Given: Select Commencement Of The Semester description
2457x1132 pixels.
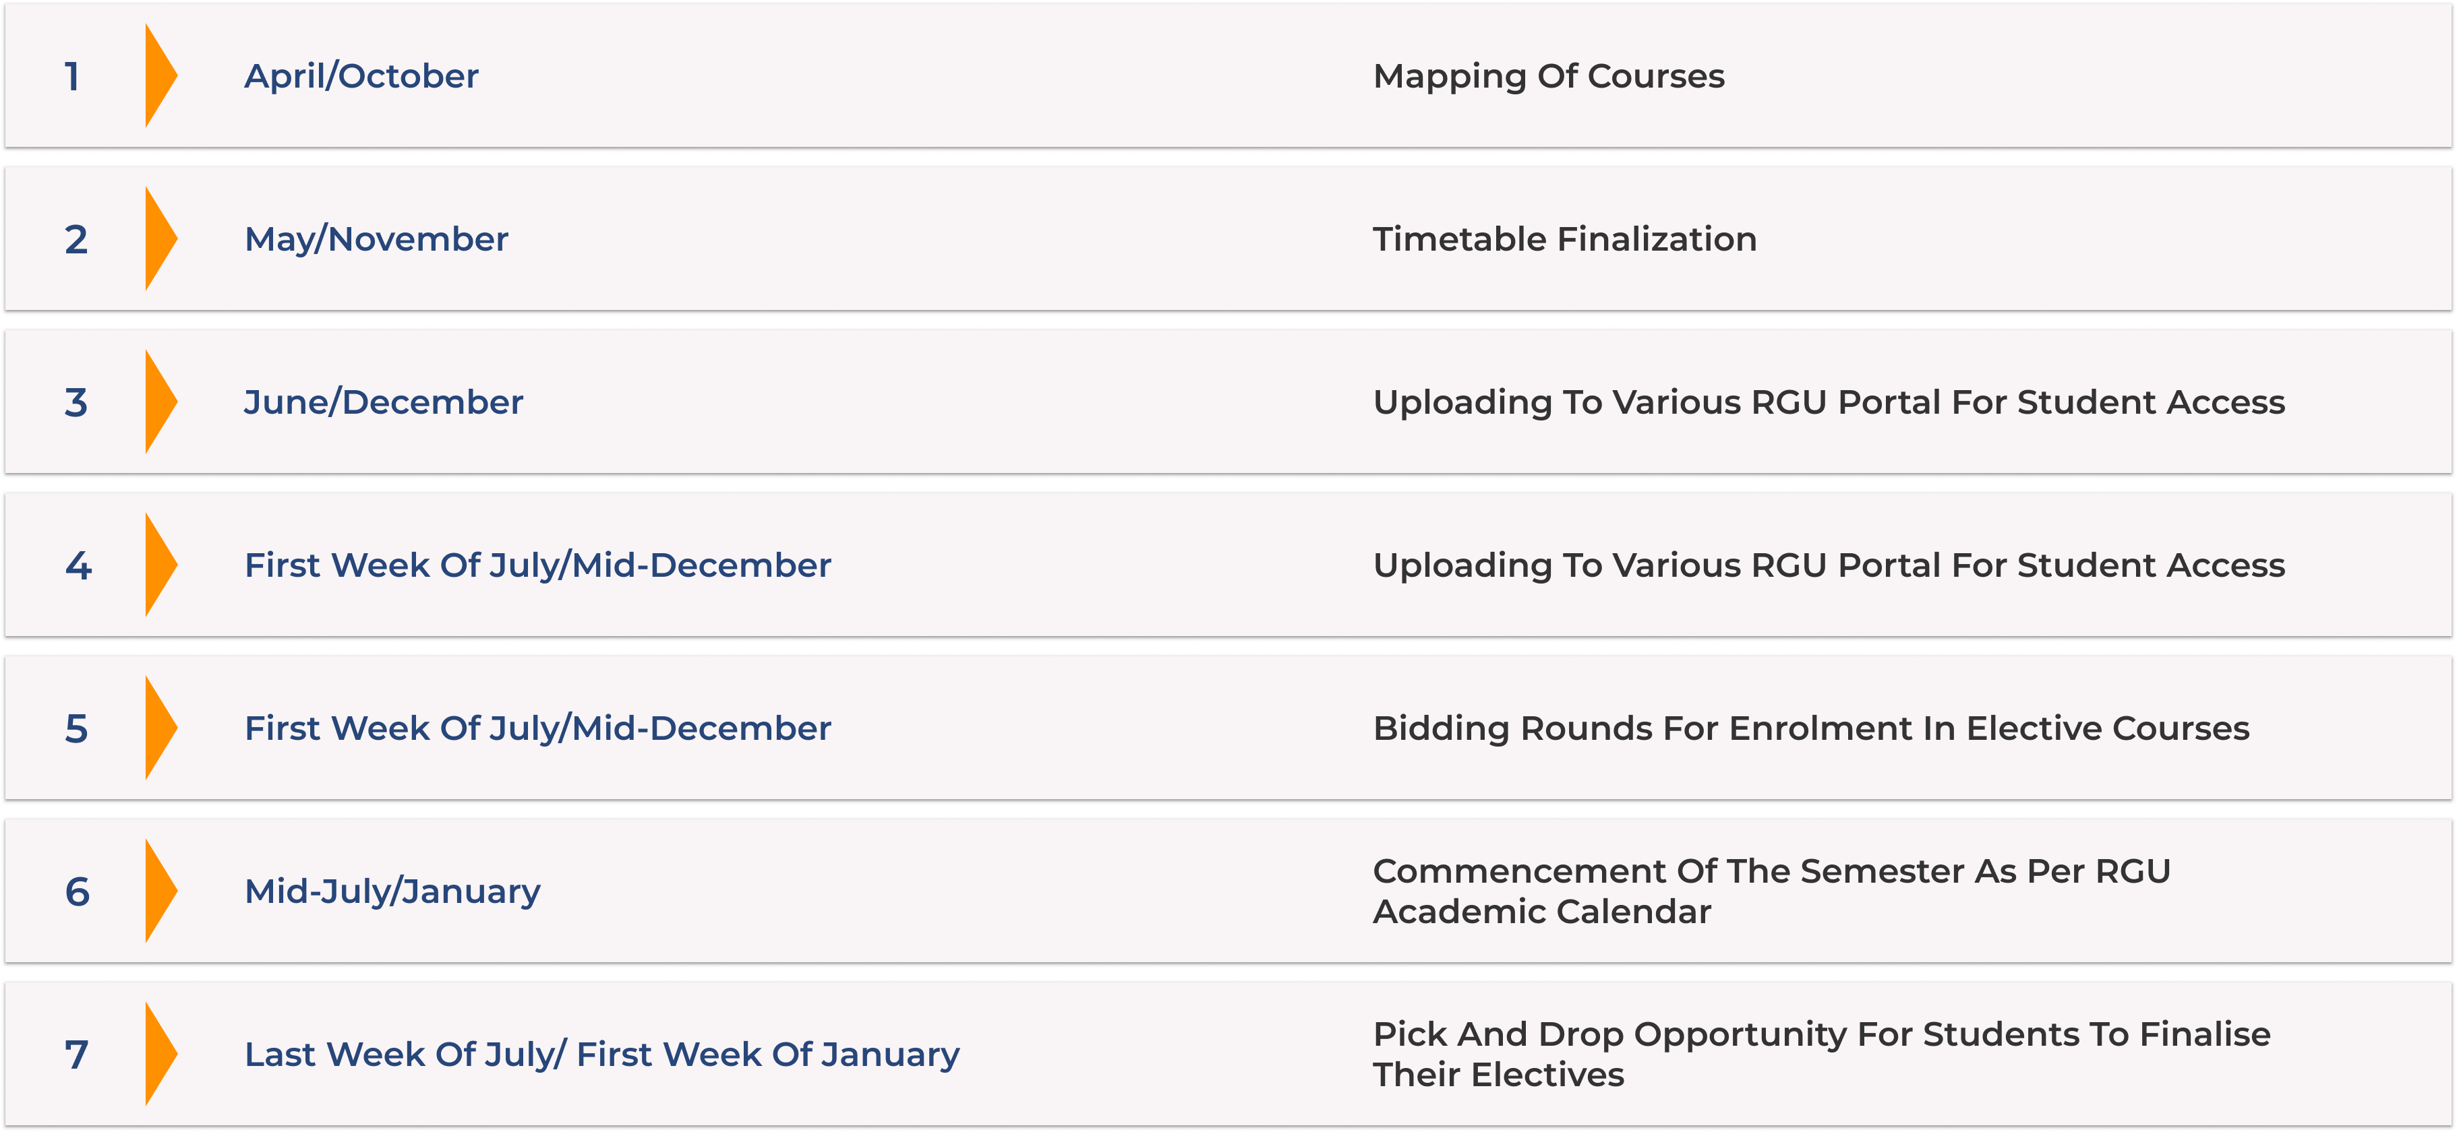Looking at the screenshot, I should (1771, 891).
